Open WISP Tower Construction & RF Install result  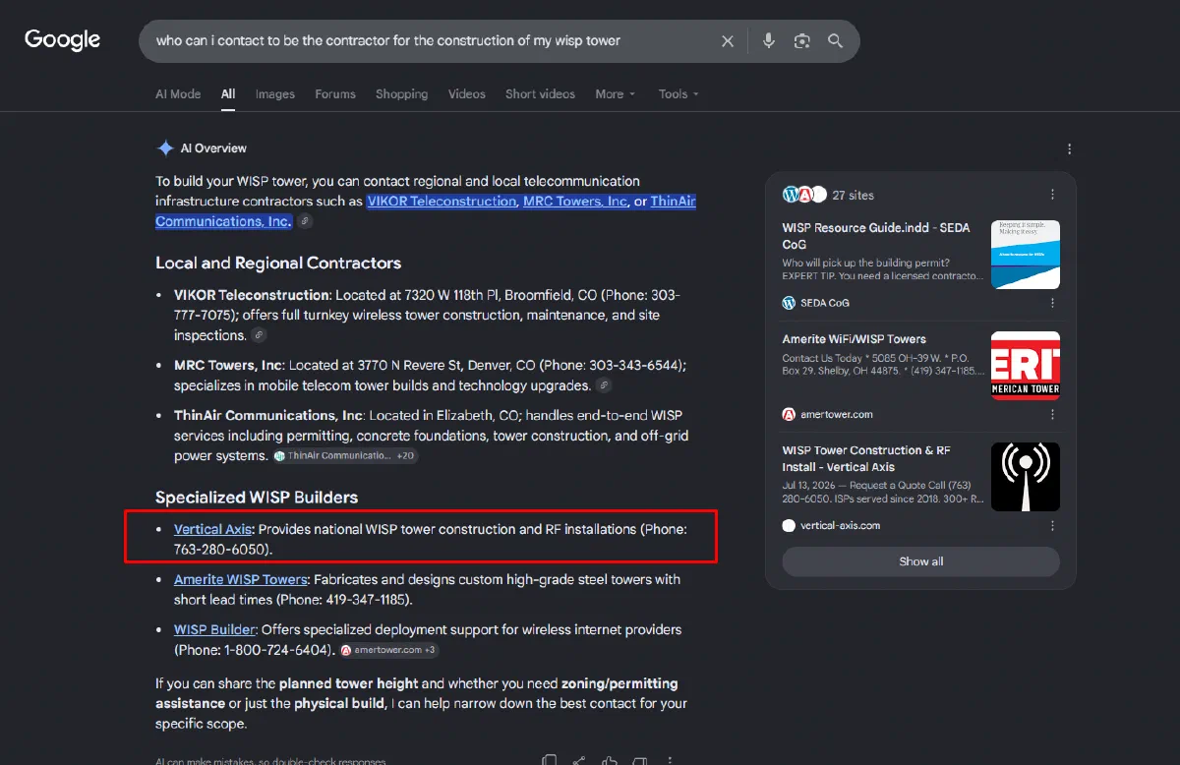click(866, 458)
